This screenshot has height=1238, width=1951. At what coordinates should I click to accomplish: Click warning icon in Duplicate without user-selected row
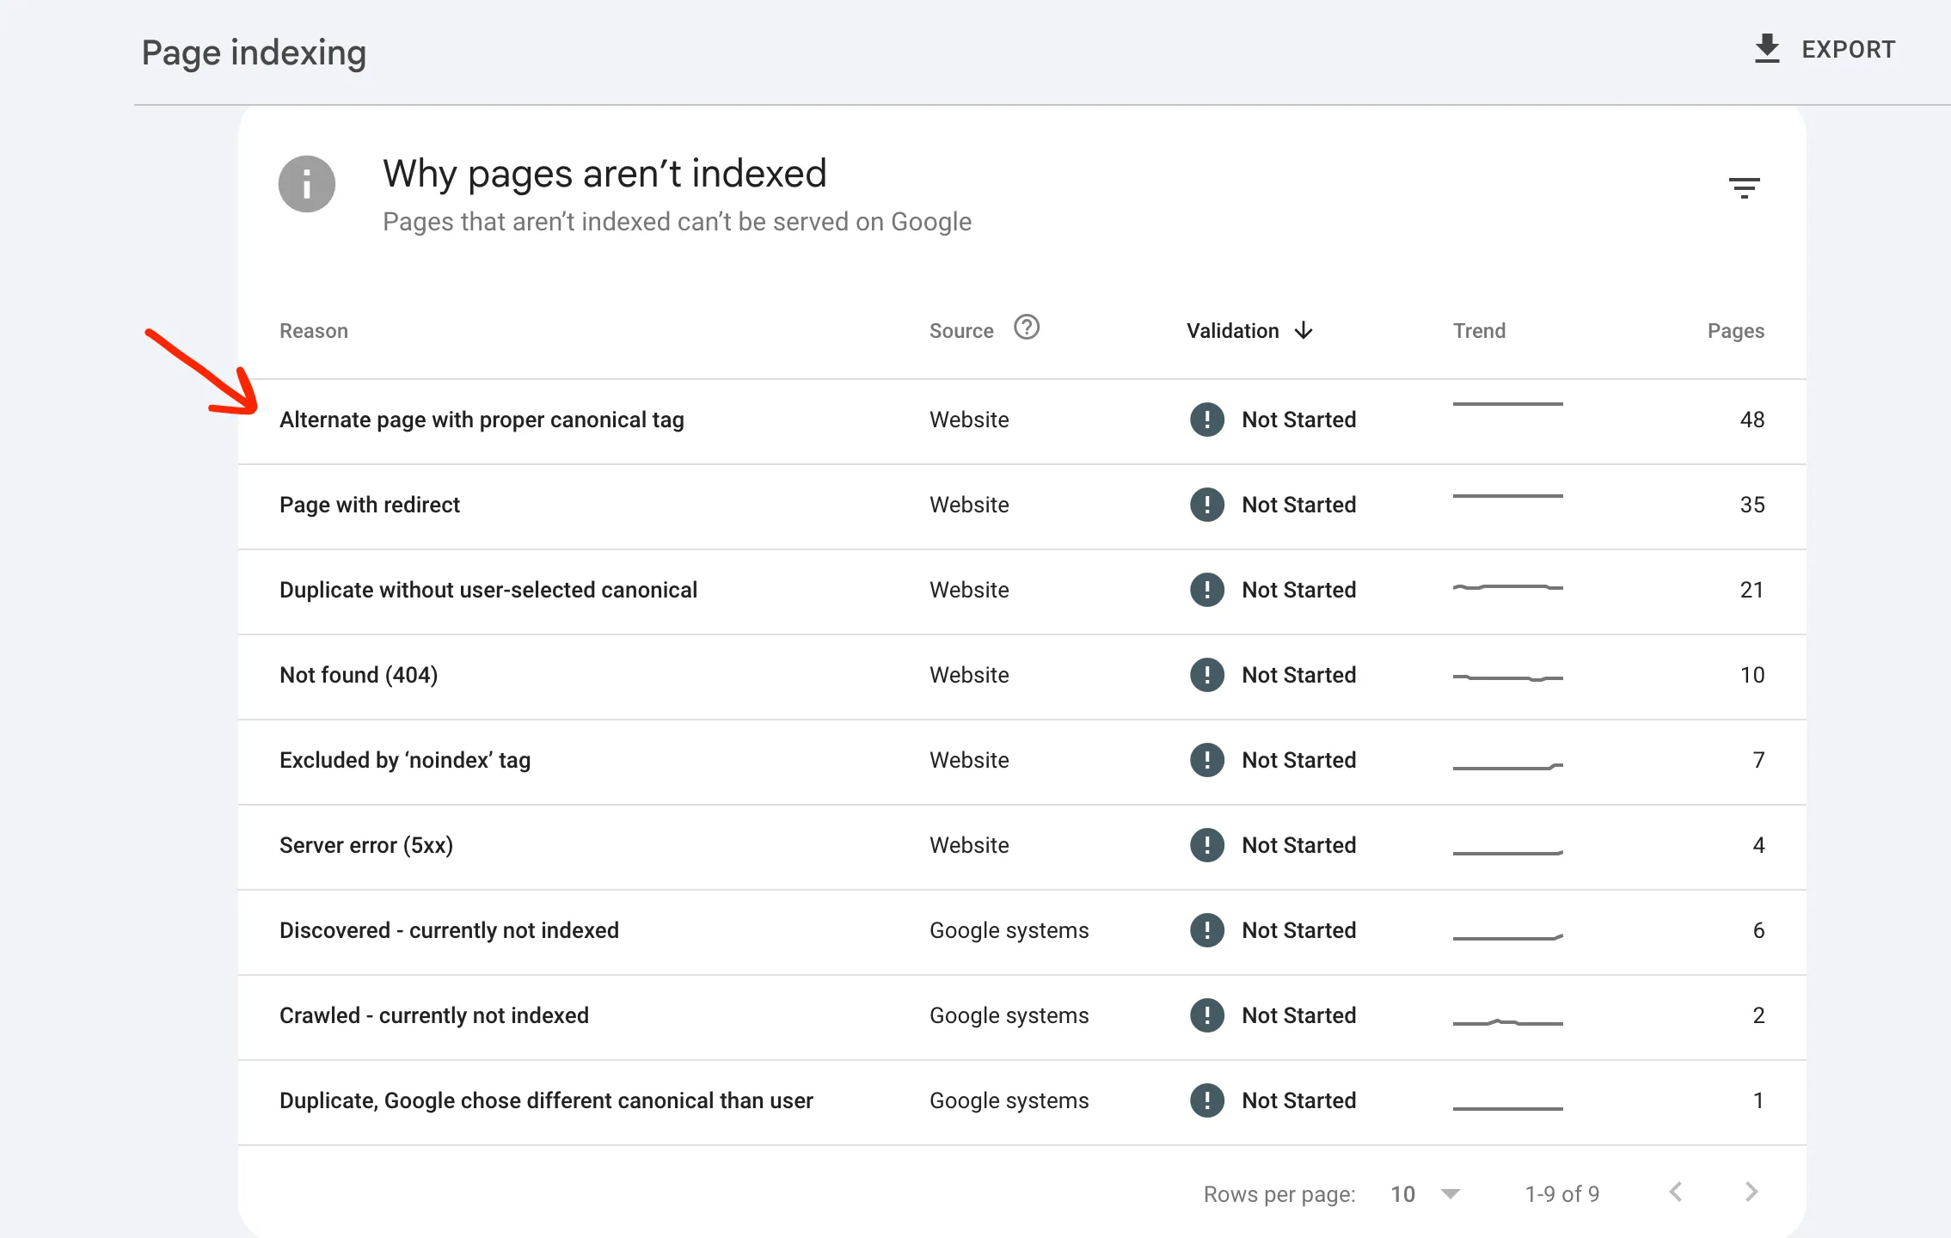(1207, 590)
